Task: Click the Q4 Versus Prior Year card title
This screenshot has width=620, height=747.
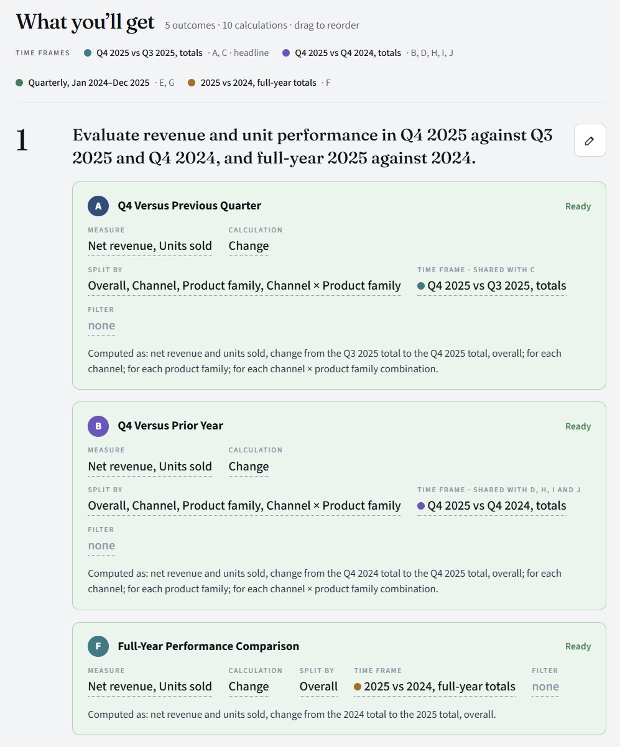Action: (x=170, y=426)
